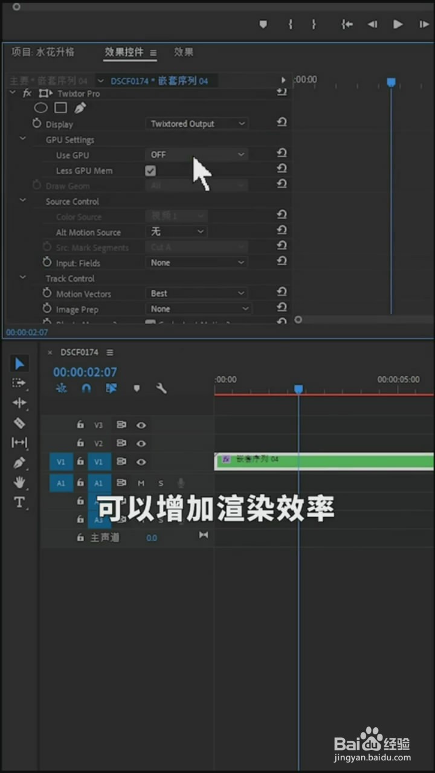Select the 嵌套序列 04 clip on V1
This screenshot has width=435, height=773.
click(324, 461)
